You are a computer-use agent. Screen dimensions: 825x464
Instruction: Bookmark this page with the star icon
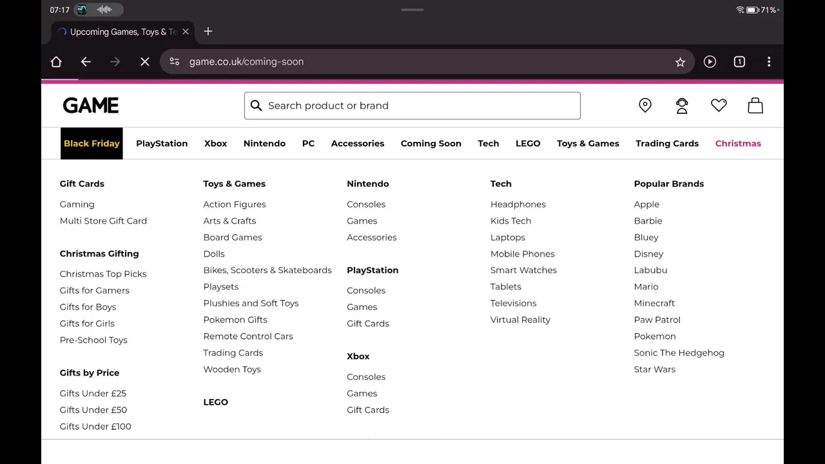[x=680, y=62]
